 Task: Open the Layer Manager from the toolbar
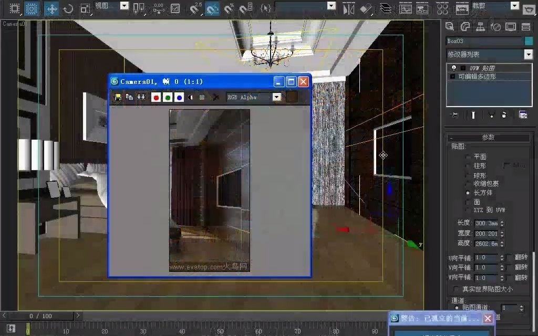click(385, 8)
